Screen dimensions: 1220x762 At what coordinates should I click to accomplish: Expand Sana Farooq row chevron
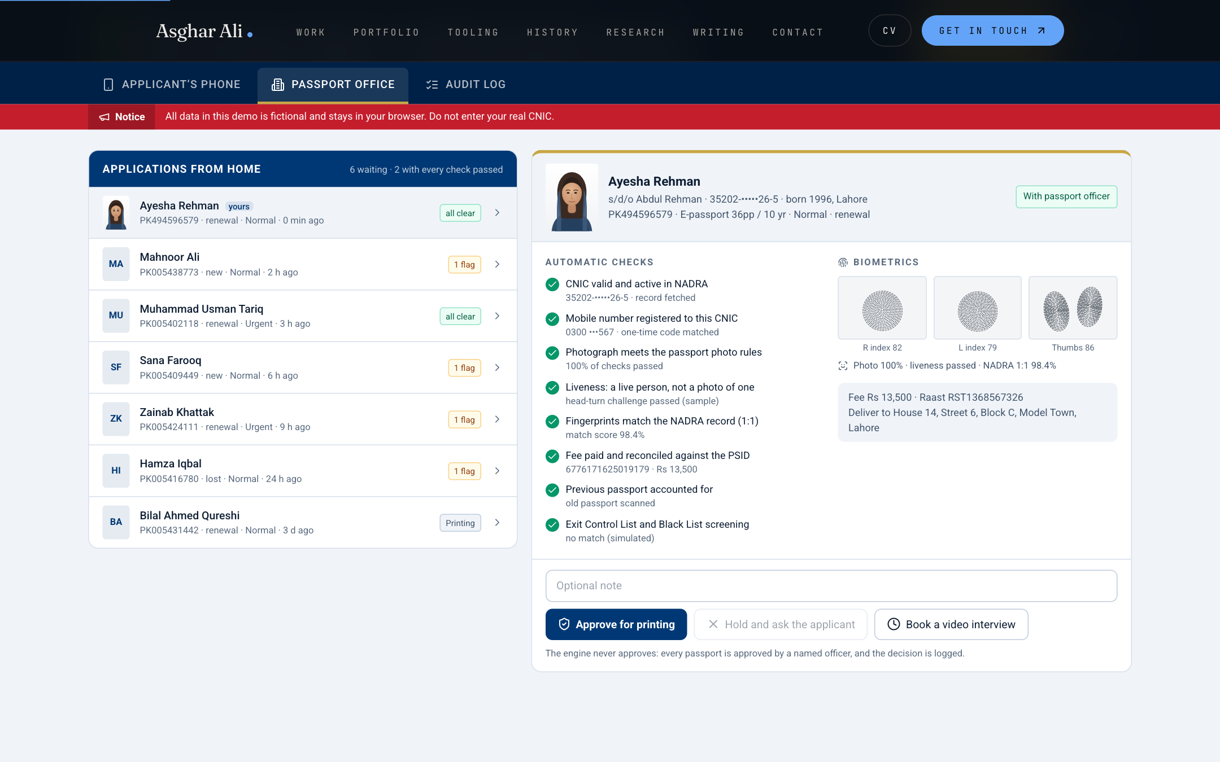point(497,367)
